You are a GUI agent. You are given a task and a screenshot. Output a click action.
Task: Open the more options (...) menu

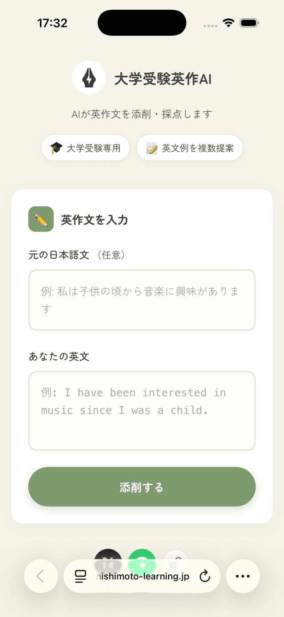click(x=243, y=576)
